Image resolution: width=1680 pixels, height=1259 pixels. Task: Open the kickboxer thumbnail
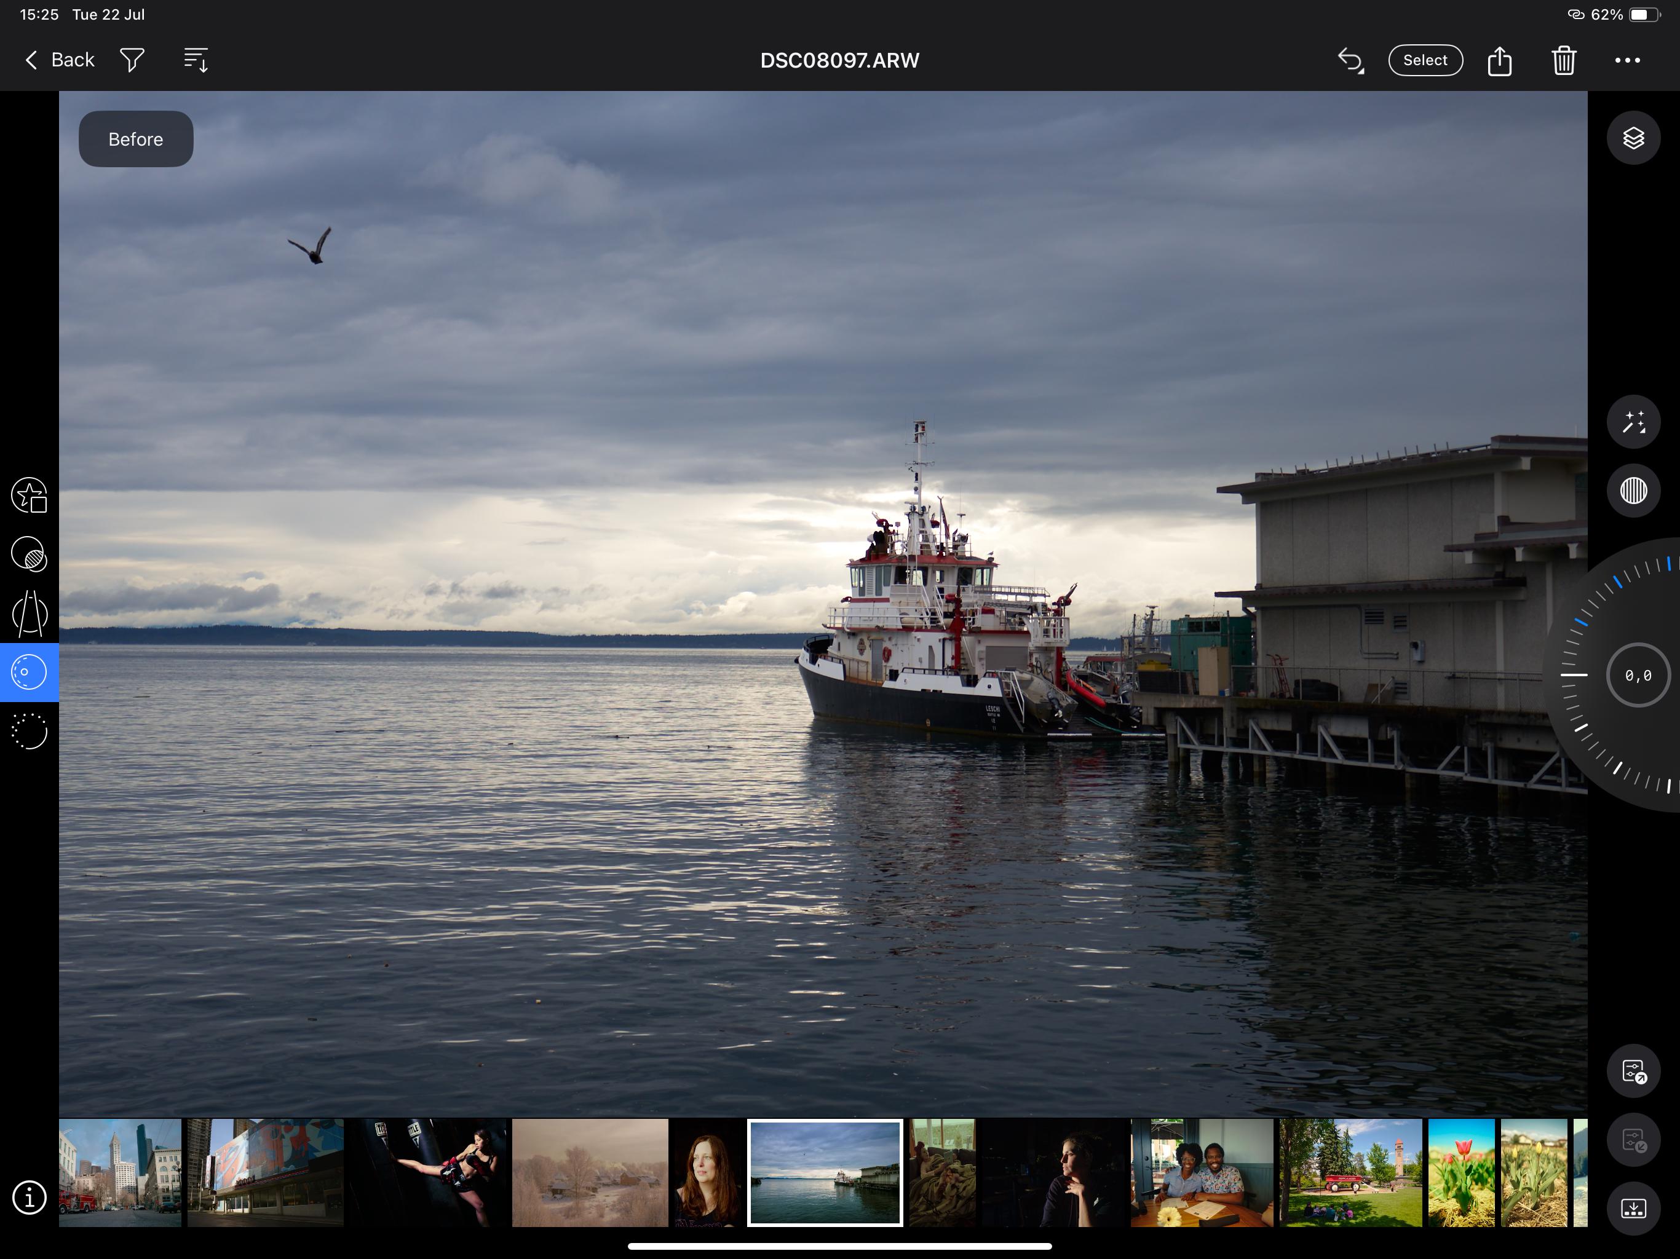(429, 1172)
